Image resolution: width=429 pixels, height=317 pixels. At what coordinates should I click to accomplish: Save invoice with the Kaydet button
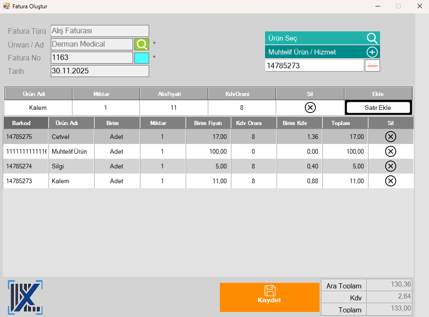tap(269, 297)
